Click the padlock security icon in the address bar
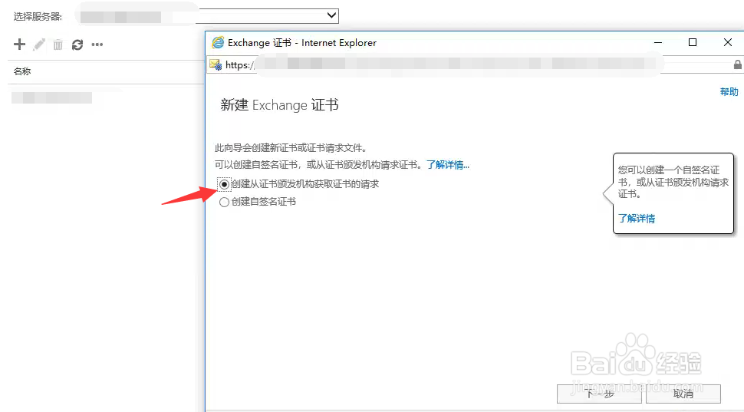The image size is (744, 412). pyautogui.click(x=737, y=64)
